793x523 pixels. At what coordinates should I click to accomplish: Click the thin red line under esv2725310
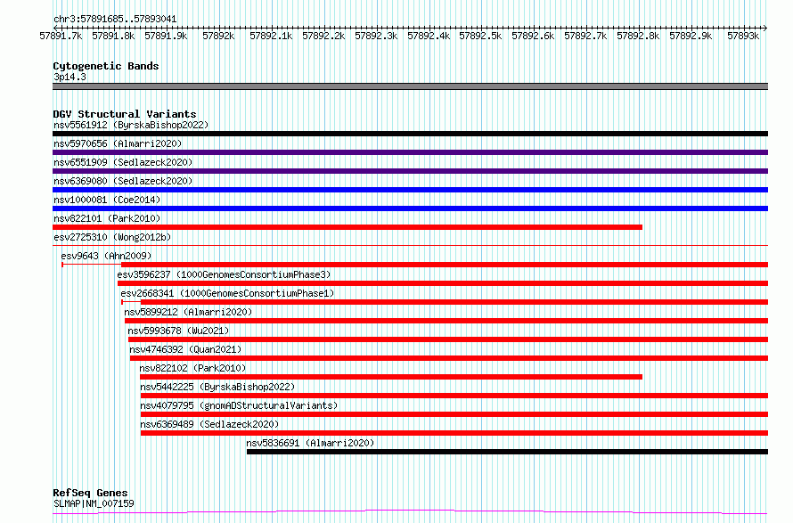pyautogui.click(x=410, y=245)
